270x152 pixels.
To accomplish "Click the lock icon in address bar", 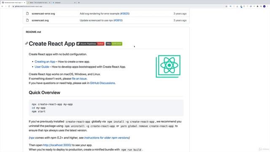I will pyautogui.click(x=13, y=6).
